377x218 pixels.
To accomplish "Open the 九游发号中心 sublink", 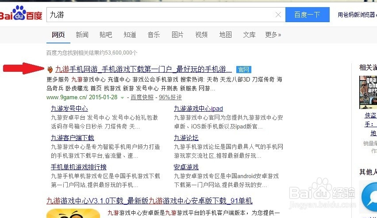I will click(69, 109).
